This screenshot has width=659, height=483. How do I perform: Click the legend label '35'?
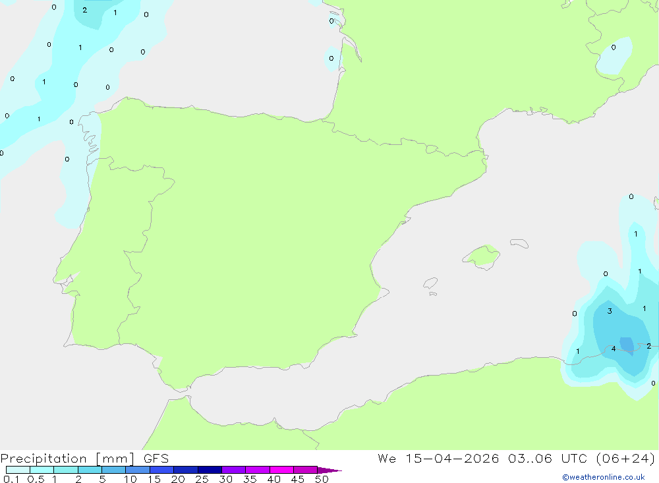click(250, 479)
